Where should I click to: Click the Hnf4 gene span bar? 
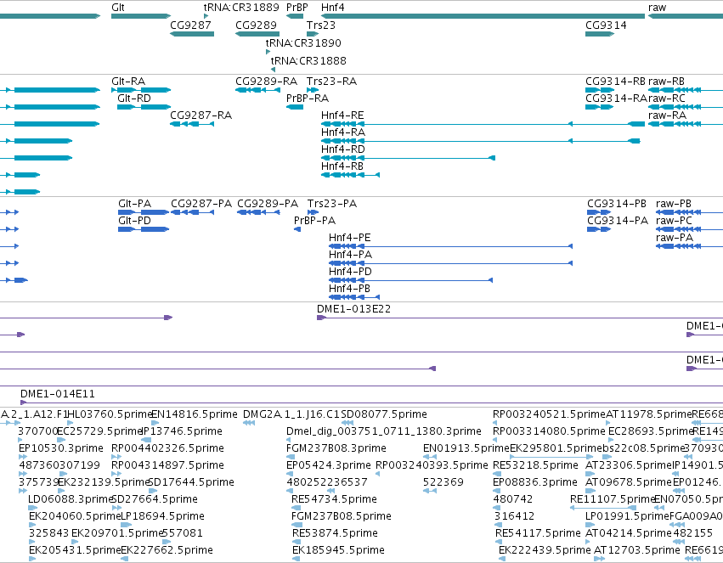click(x=483, y=16)
